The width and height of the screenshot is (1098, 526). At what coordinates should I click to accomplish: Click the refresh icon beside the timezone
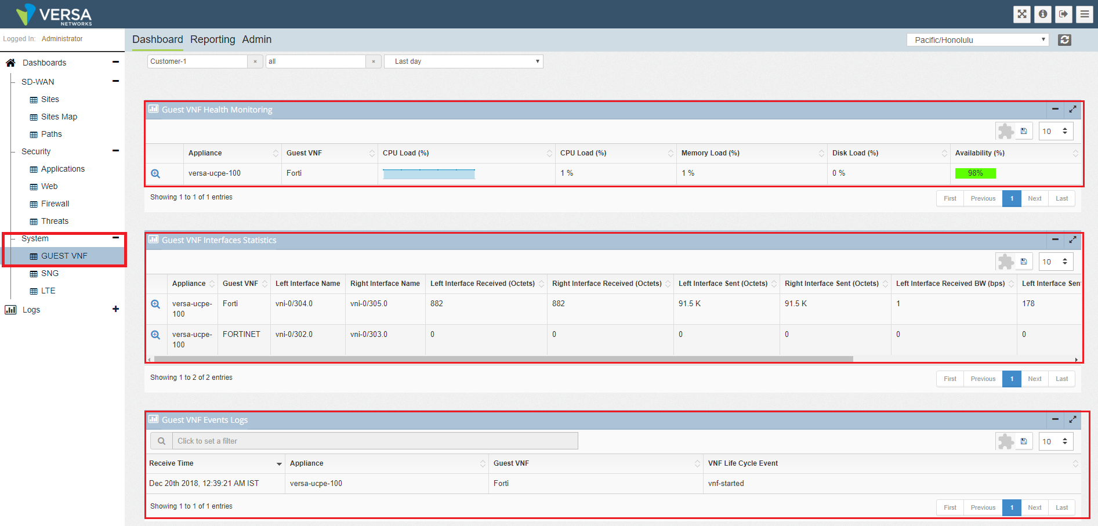click(1064, 40)
